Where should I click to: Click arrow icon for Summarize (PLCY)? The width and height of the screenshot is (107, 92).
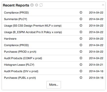pos(81,19)
